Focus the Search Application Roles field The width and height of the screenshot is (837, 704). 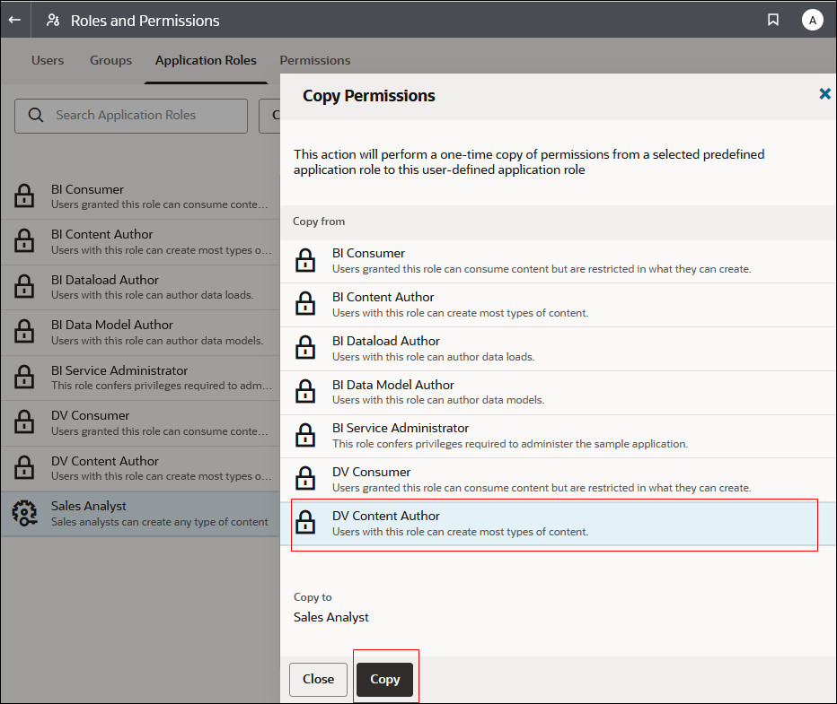(131, 116)
